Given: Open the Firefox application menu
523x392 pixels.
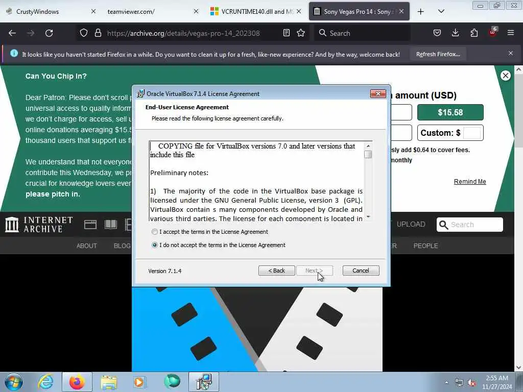Looking at the screenshot, I should tap(511, 33).
